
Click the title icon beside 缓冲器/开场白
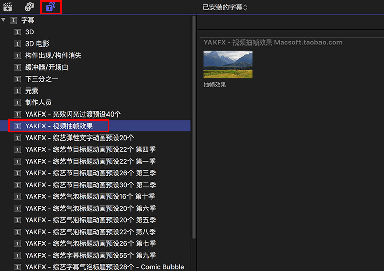click(x=17, y=67)
